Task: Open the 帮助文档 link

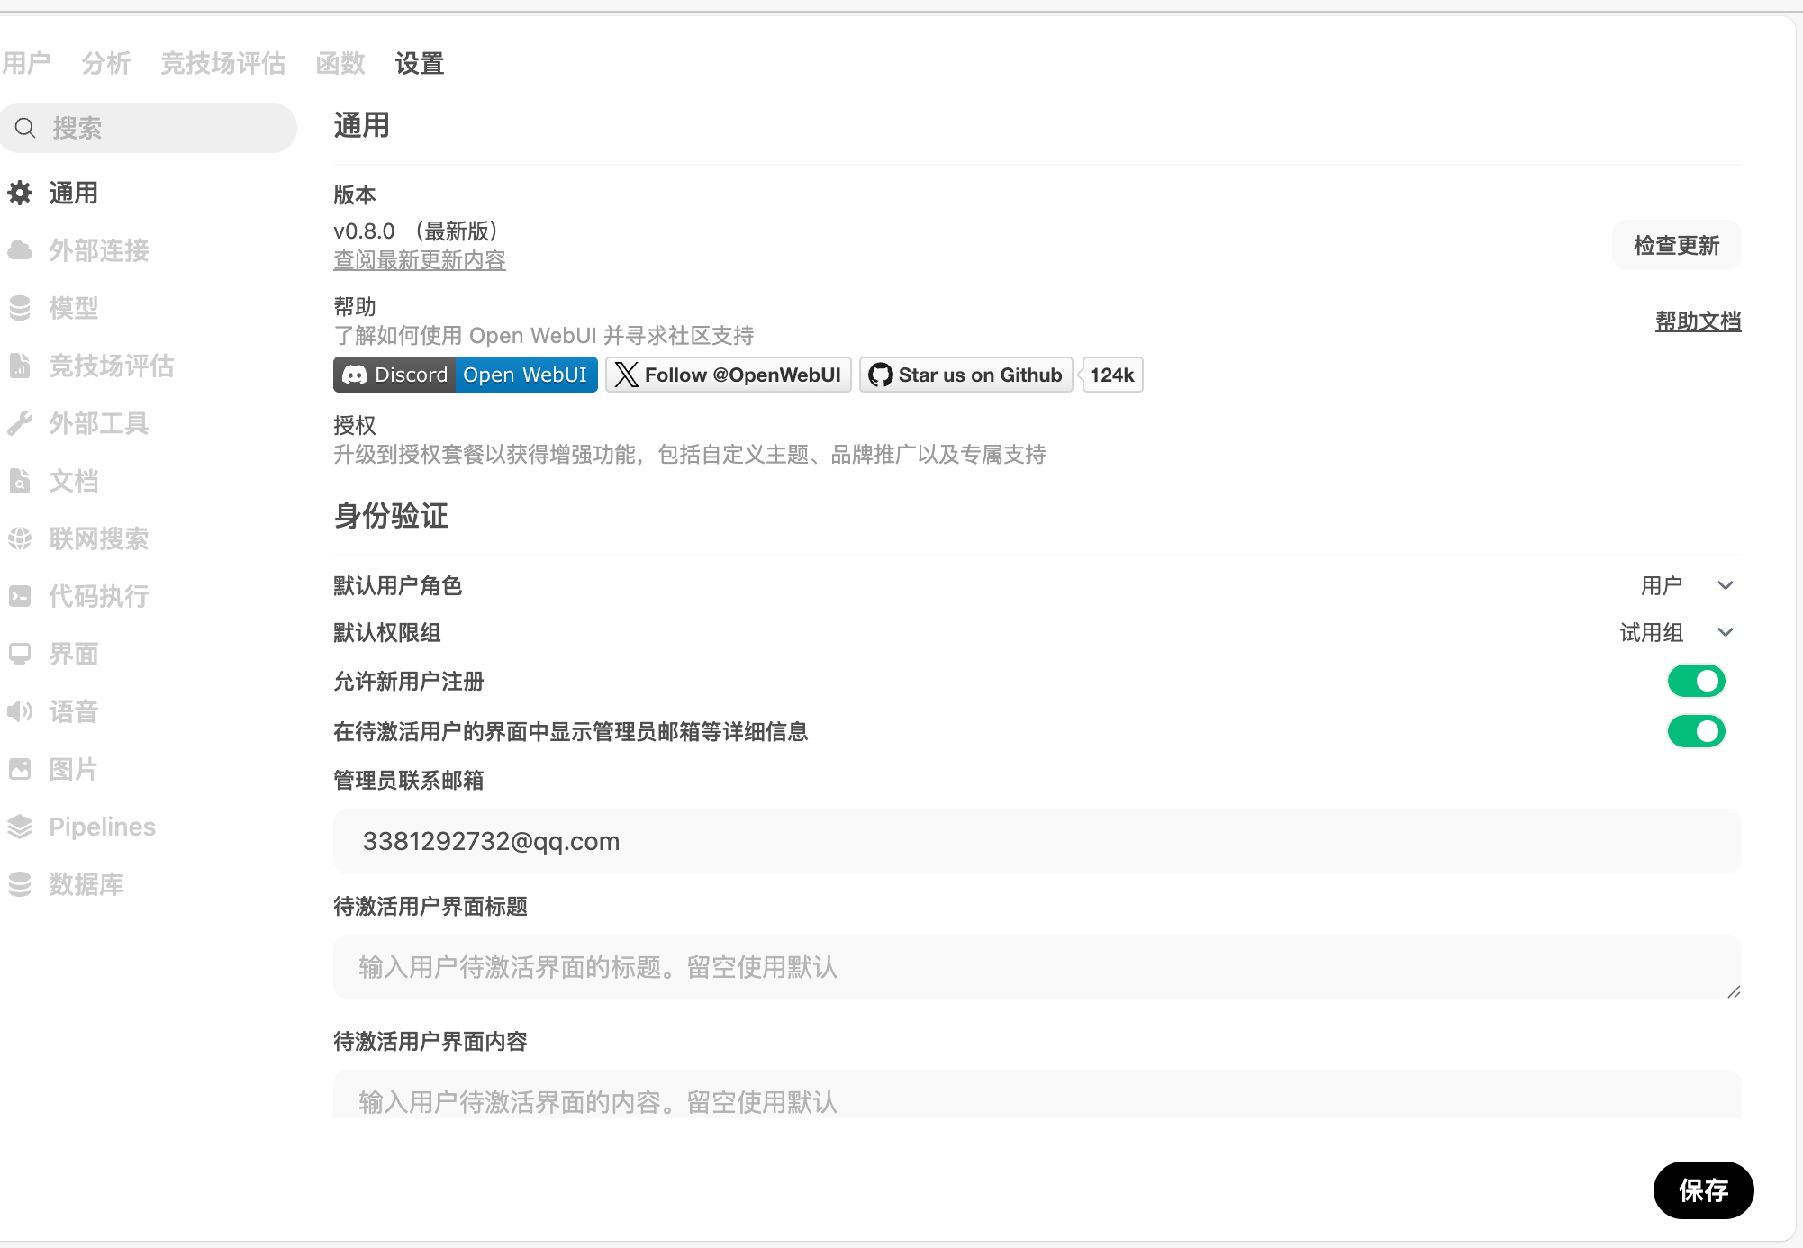Action: pyautogui.click(x=1698, y=321)
